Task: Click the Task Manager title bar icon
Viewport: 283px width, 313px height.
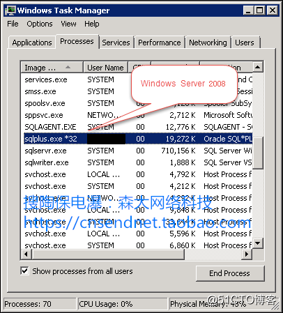Action: [x=10, y=10]
